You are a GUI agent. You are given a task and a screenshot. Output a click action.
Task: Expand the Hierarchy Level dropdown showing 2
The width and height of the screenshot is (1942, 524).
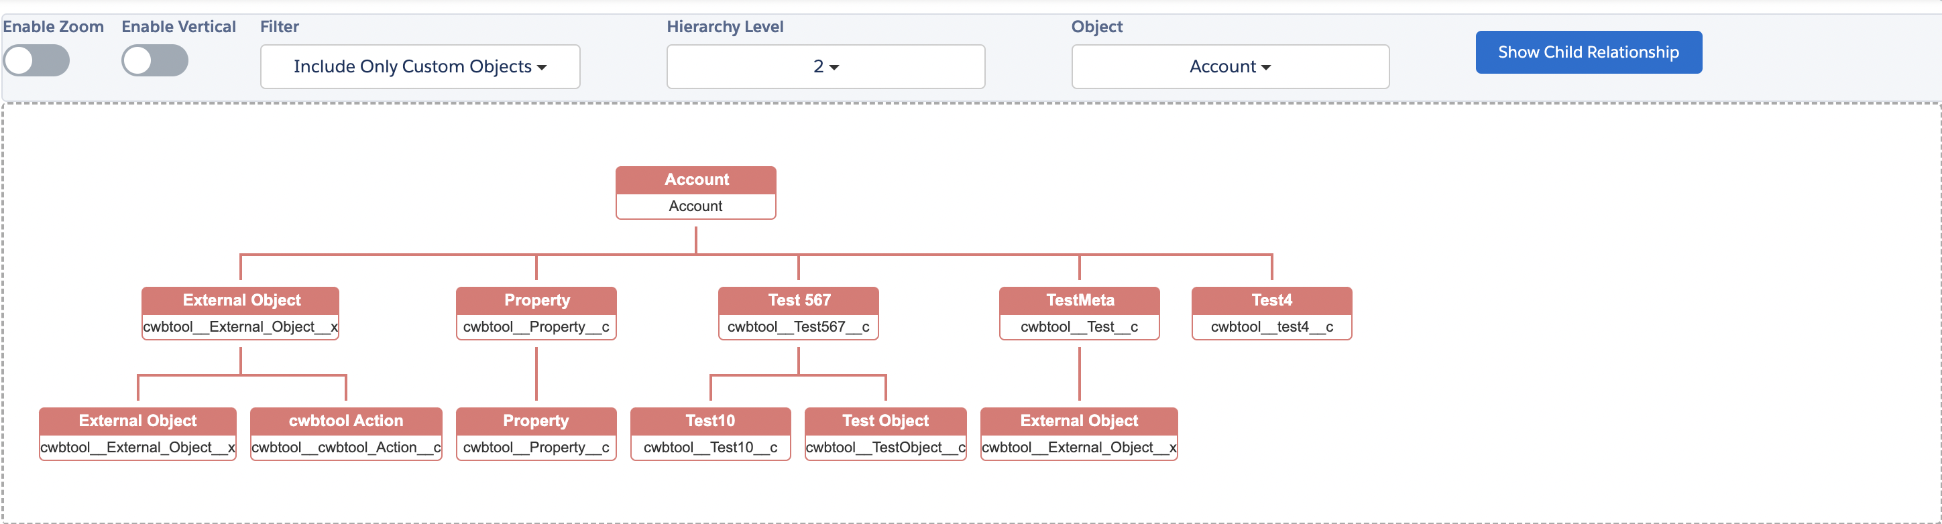825,67
